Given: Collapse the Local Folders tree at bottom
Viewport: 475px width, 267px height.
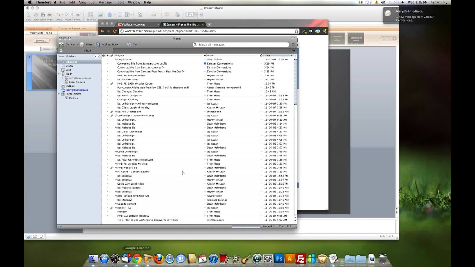Looking at the screenshot, I should pos(59,94).
